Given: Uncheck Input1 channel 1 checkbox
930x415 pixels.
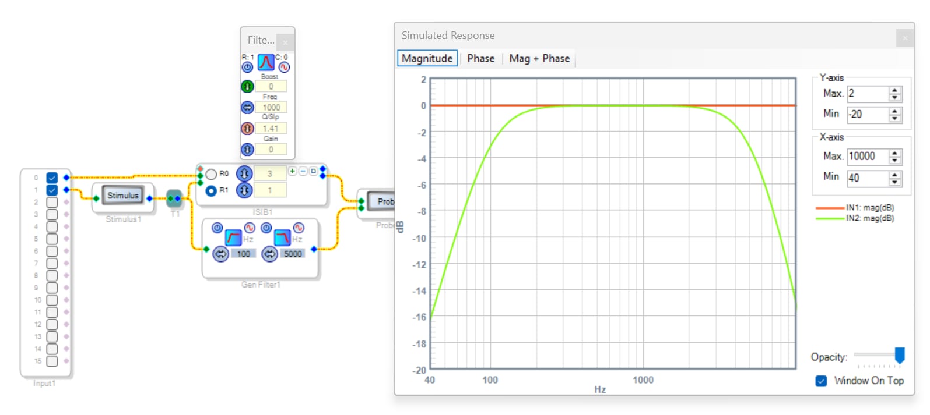Looking at the screenshot, I should [x=52, y=190].
